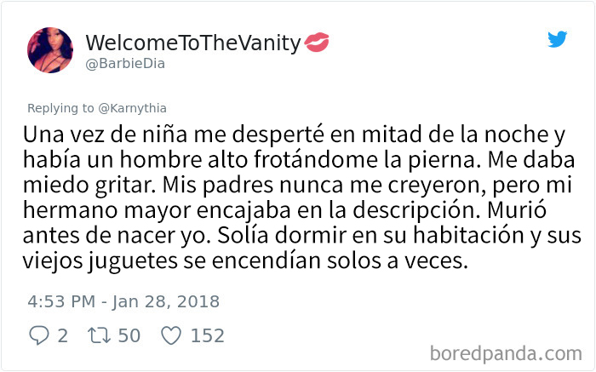The image size is (596, 372).
Task: Select the like count 152
Action: [x=208, y=336]
